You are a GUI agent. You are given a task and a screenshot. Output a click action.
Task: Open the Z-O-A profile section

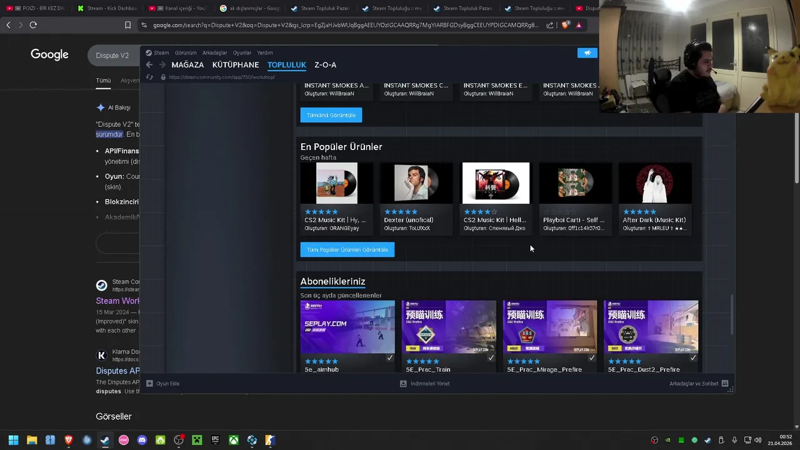[x=326, y=65]
